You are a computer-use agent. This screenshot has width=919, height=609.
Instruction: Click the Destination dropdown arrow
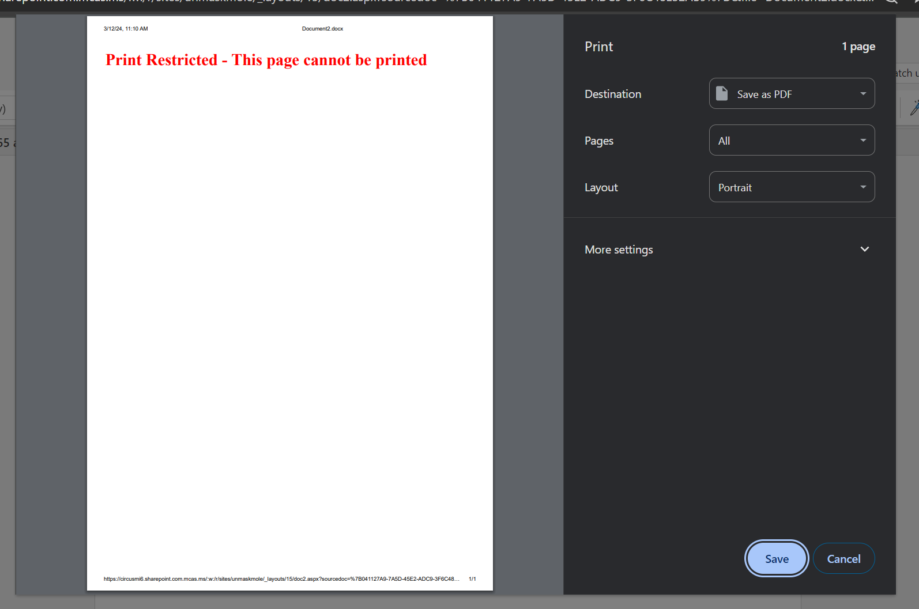(x=863, y=94)
